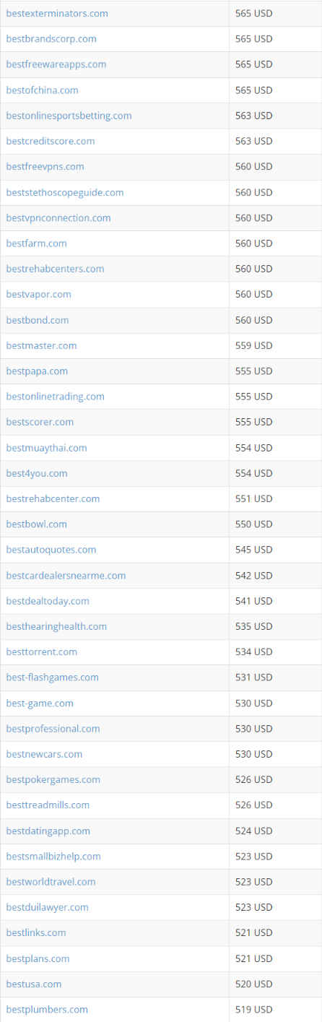The width and height of the screenshot is (322, 1022).
Task: Click the bestfreewareapps.com domain link
Action: point(56,64)
